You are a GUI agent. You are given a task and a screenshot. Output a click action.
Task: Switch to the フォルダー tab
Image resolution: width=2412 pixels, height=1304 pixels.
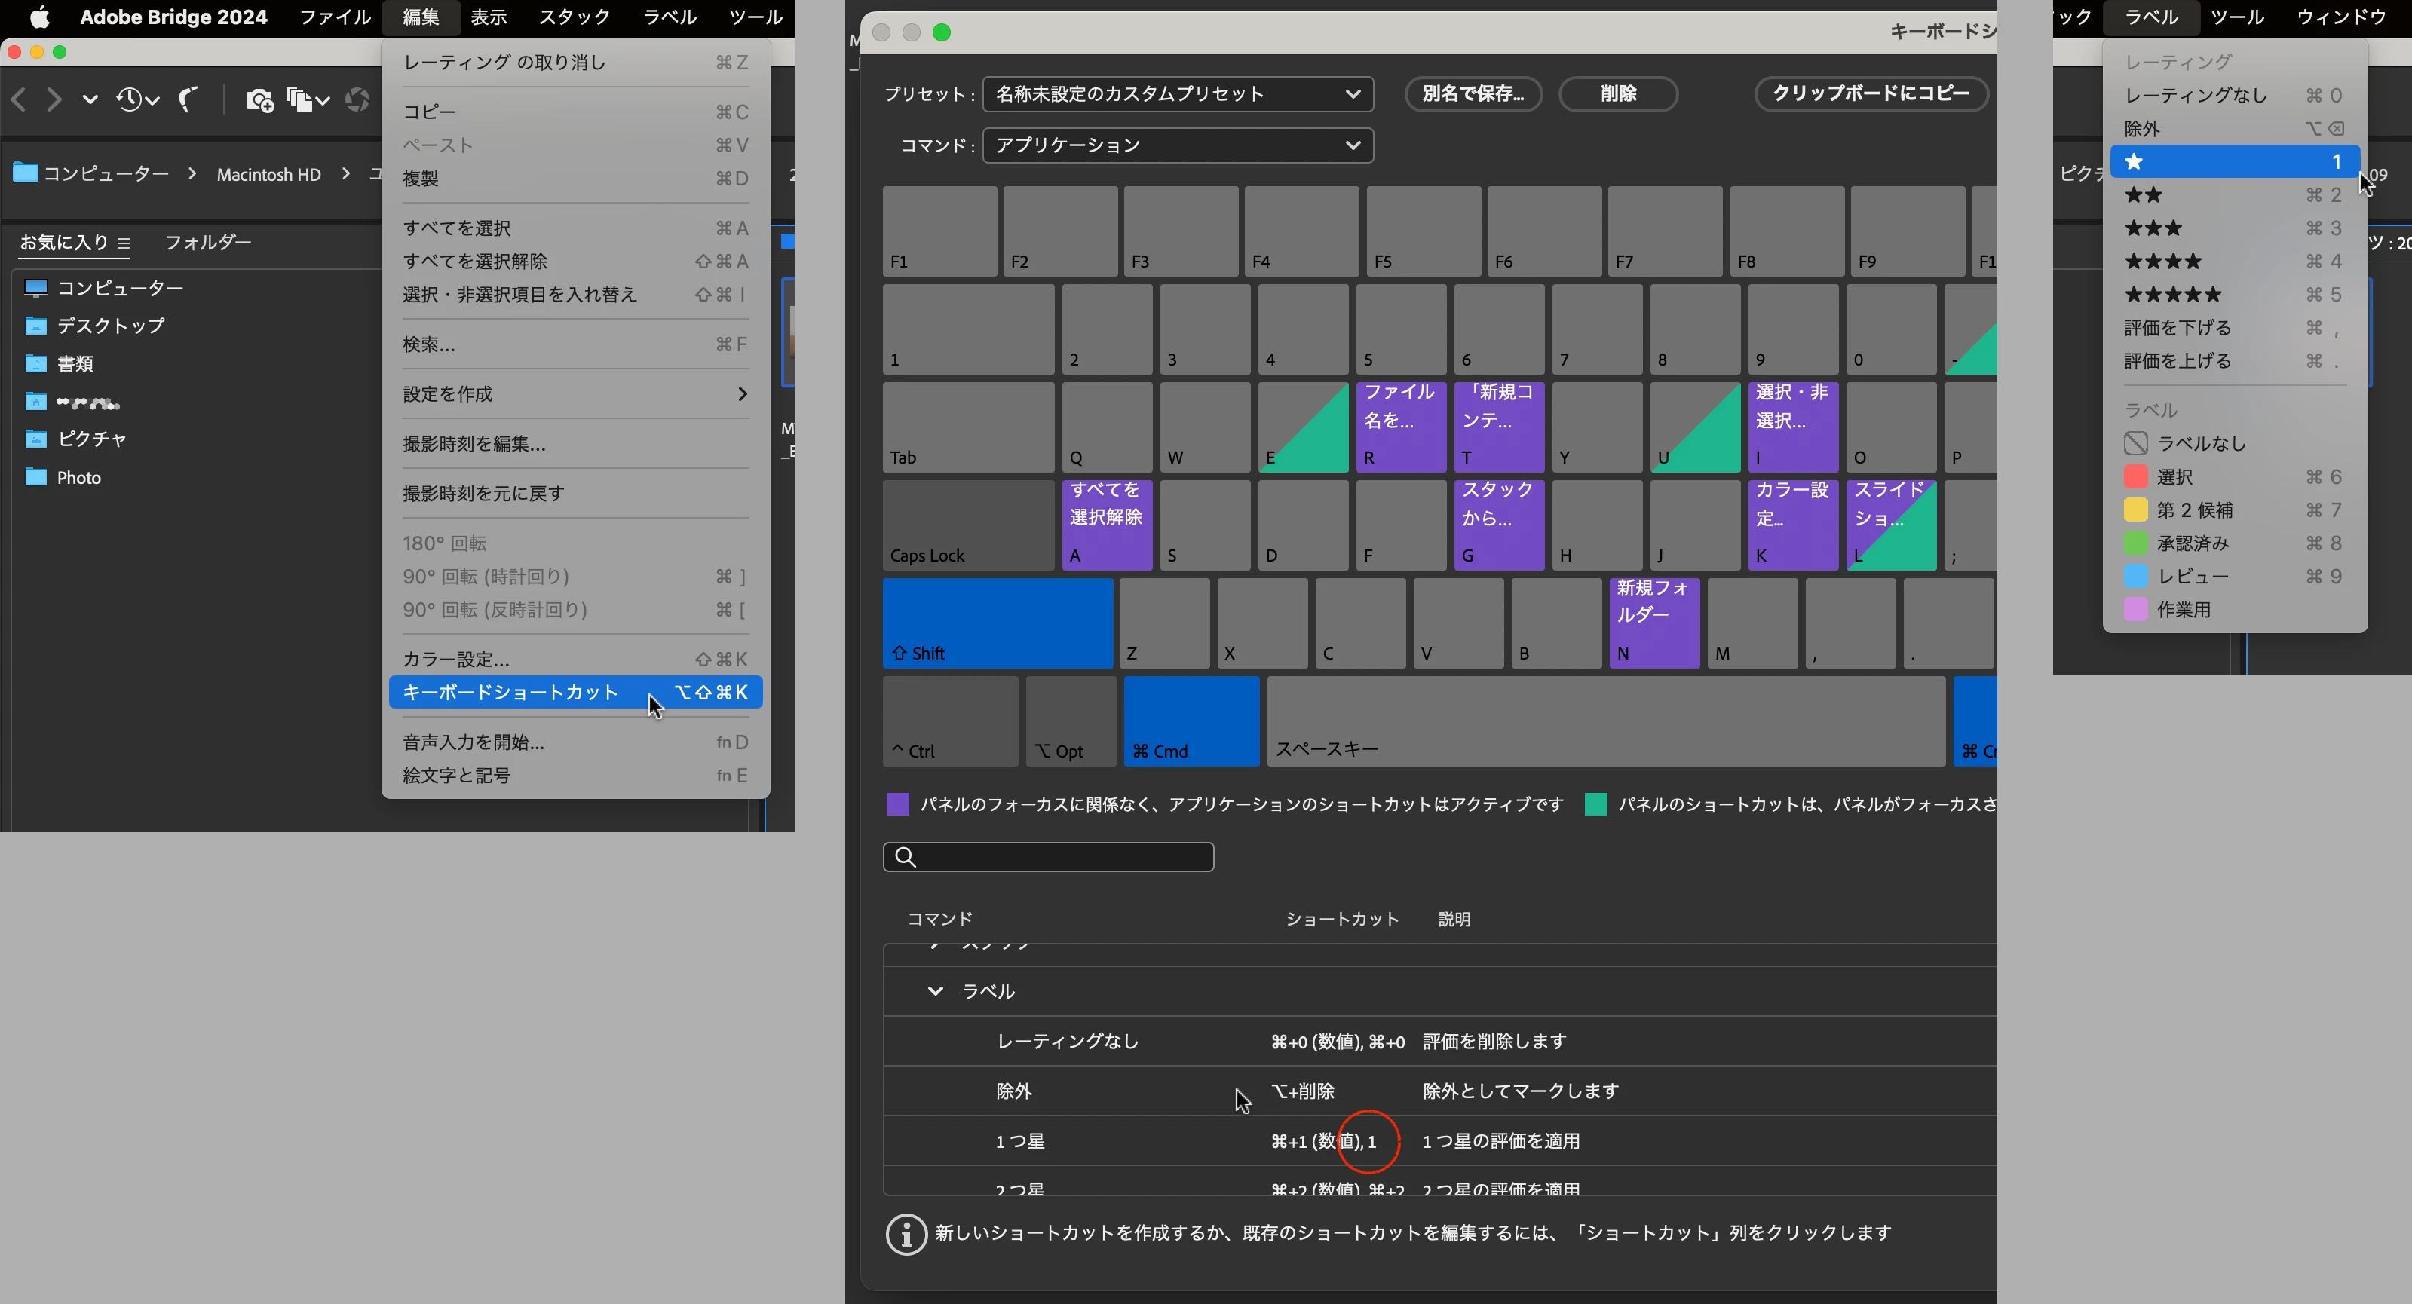[x=208, y=243]
